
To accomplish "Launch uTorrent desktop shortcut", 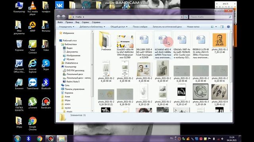I will [33, 103].
